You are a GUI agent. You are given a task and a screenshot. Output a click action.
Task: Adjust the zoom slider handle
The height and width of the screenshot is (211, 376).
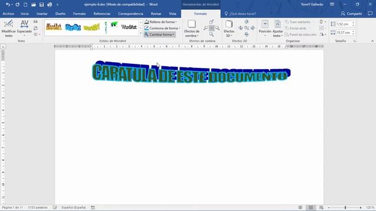tap(345, 207)
